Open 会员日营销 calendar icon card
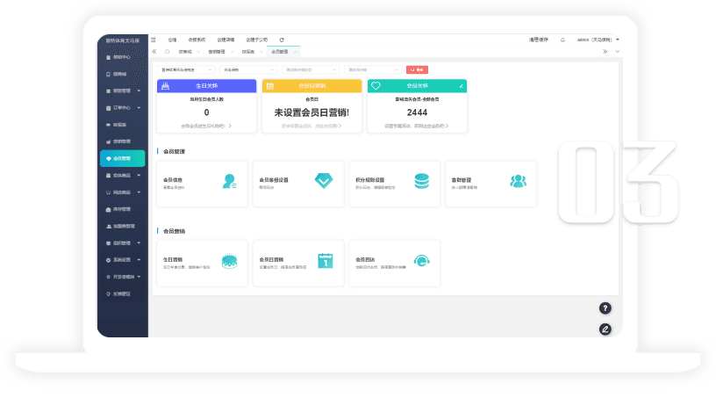The image size is (716, 398). point(297,261)
